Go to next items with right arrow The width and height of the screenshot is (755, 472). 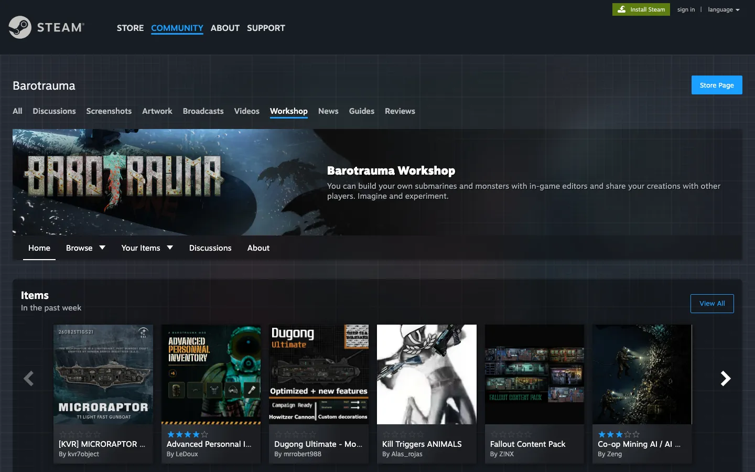coord(726,379)
